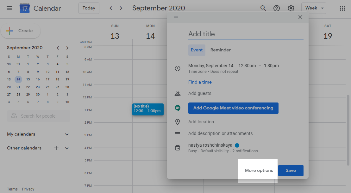The height and width of the screenshot is (193, 351).
Task: Click the Add title input field
Action: pyautogui.click(x=222, y=34)
